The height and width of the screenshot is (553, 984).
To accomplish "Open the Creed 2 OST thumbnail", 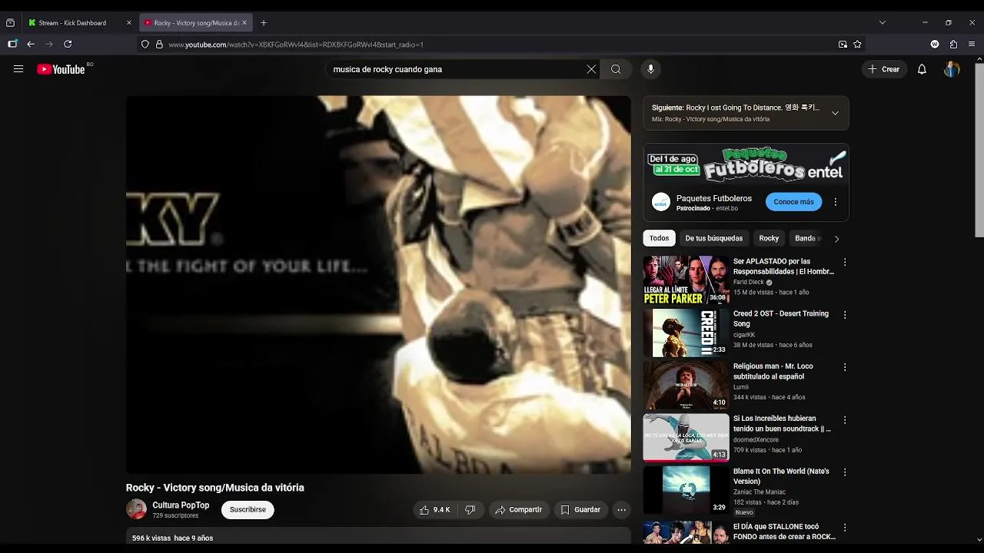I will (686, 333).
